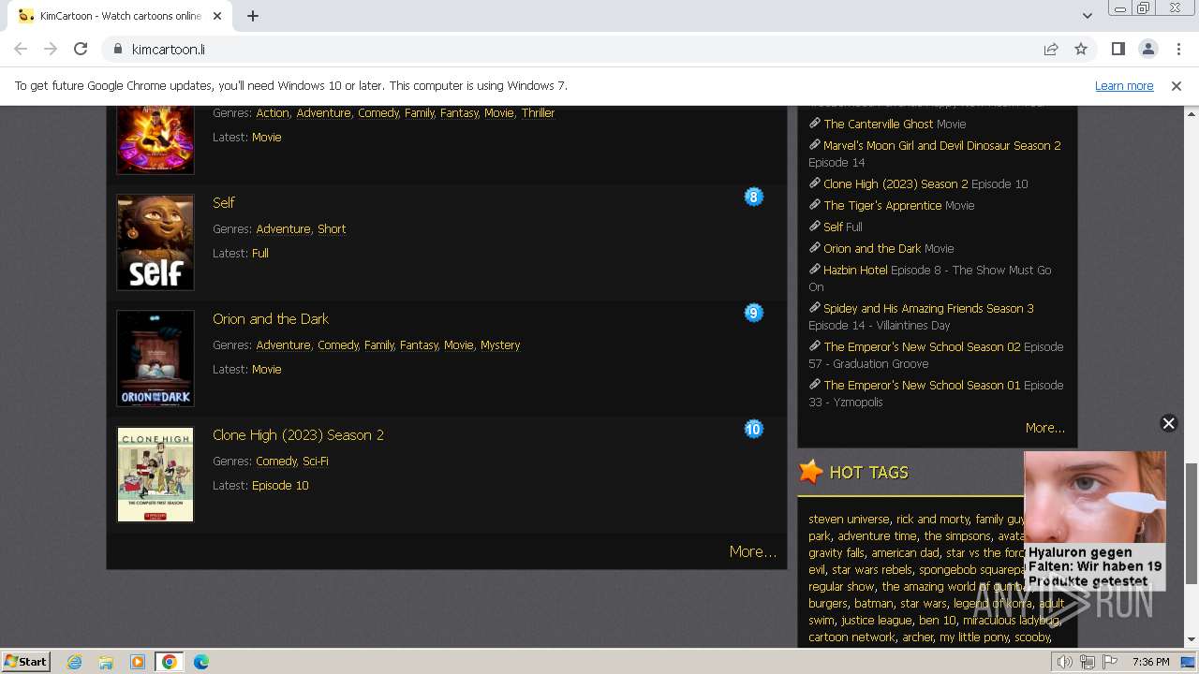The width and height of the screenshot is (1199, 674).
Task: Open the Action Center flag tray icon
Action: (x=1110, y=662)
